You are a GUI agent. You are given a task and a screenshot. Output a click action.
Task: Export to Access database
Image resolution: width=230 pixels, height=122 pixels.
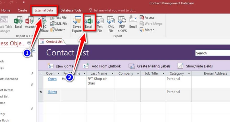pos(147,18)
